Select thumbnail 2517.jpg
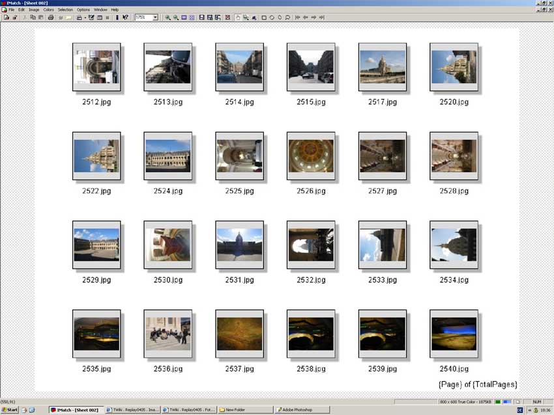 click(383, 67)
